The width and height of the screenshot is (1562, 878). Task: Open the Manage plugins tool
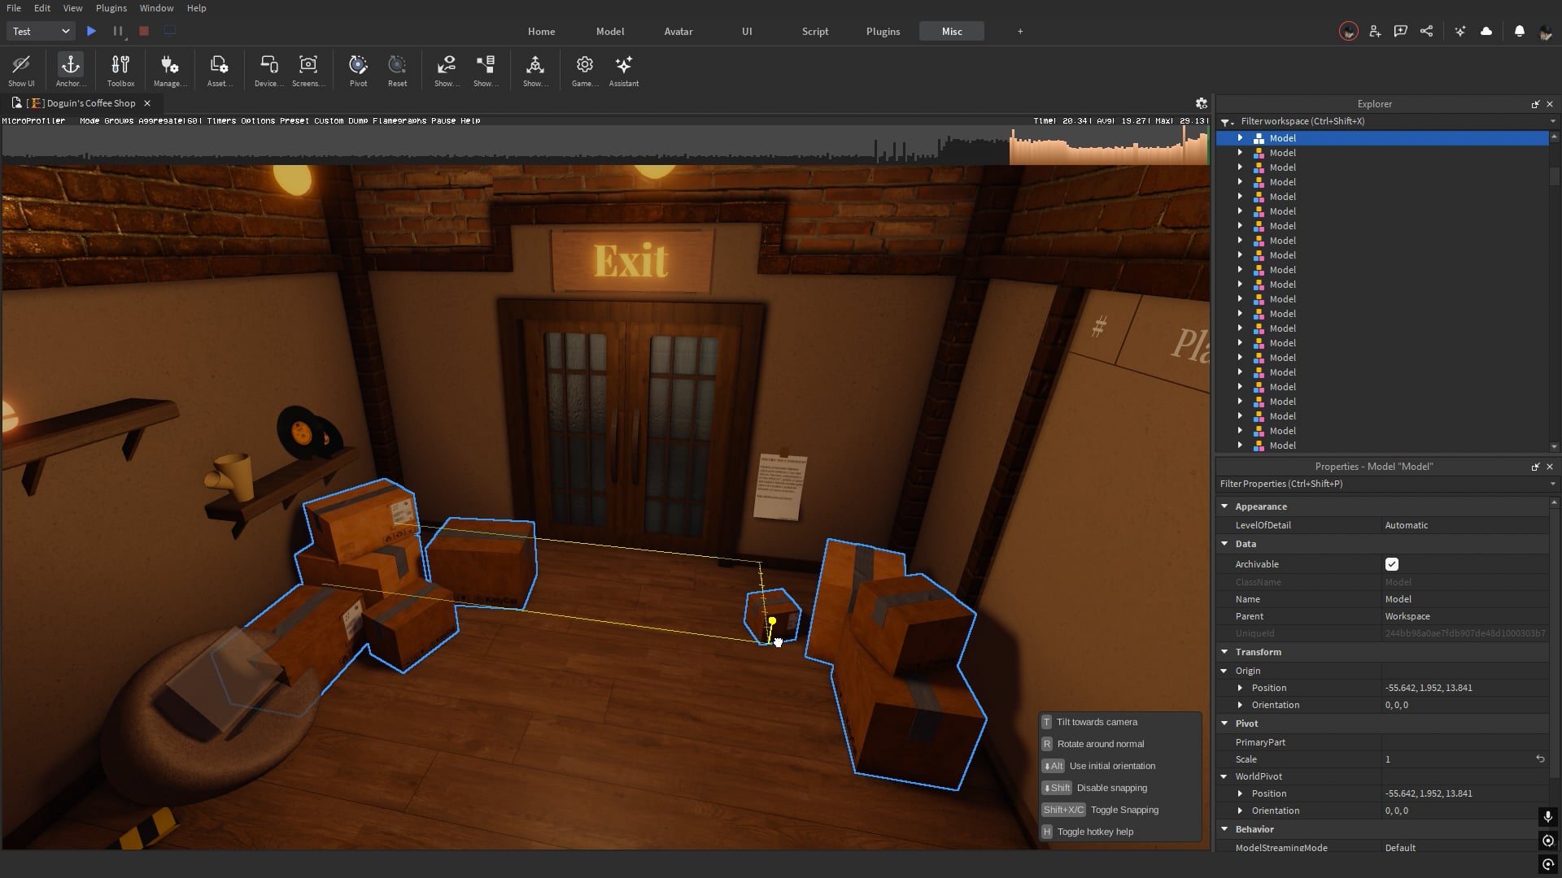170,71
